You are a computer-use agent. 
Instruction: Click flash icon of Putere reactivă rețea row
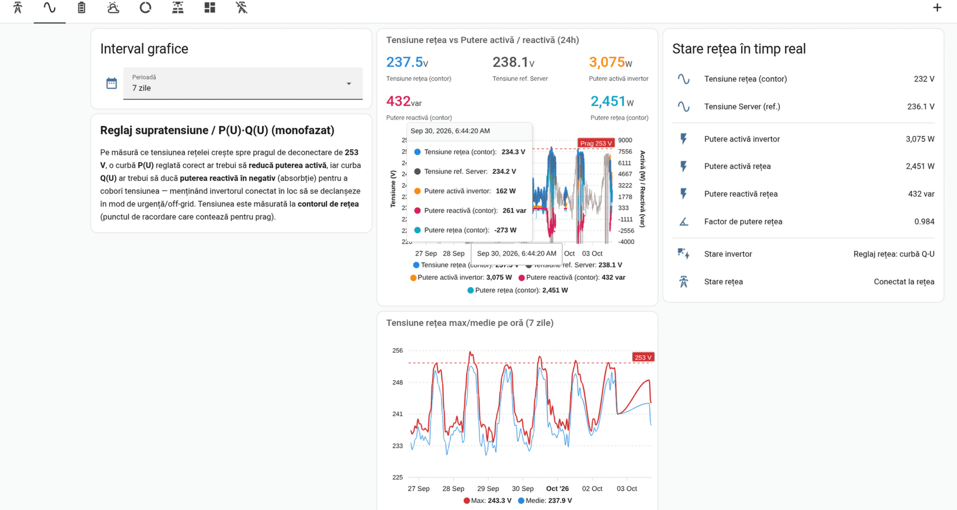[x=684, y=194]
